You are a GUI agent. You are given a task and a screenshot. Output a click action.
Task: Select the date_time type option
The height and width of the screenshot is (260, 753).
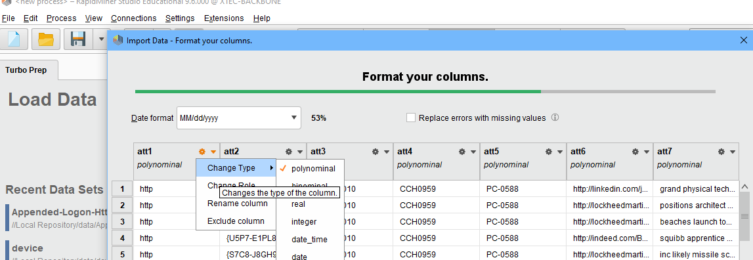click(x=311, y=240)
